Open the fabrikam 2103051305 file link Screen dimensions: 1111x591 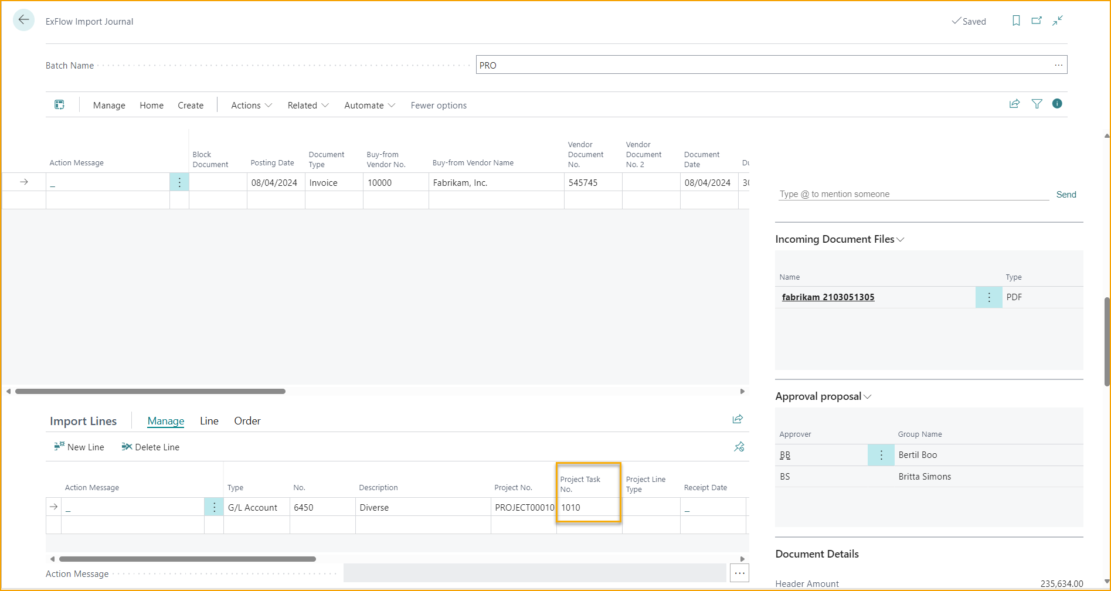coord(828,297)
